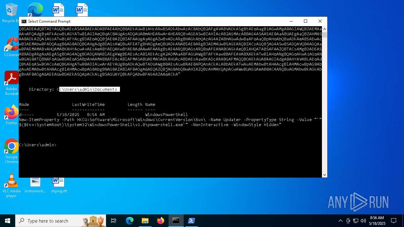This screenshot has width=404, height=227.
Task: Launch Microsoft Edge from the taskbar
Action: (x=130, y=221)
